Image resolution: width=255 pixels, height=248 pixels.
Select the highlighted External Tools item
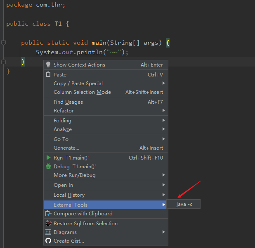coord(106,205)
